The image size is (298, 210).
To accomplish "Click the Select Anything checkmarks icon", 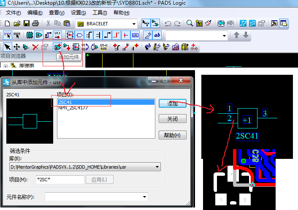I will [8, 35].
